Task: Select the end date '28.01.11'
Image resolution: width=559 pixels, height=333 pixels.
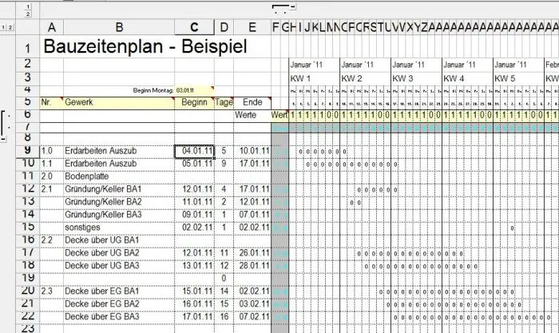Action: click(252, 266)
